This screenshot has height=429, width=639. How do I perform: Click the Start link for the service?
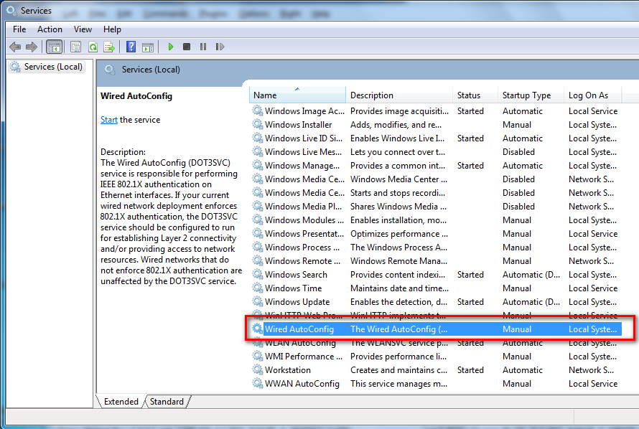coord(109,120)
